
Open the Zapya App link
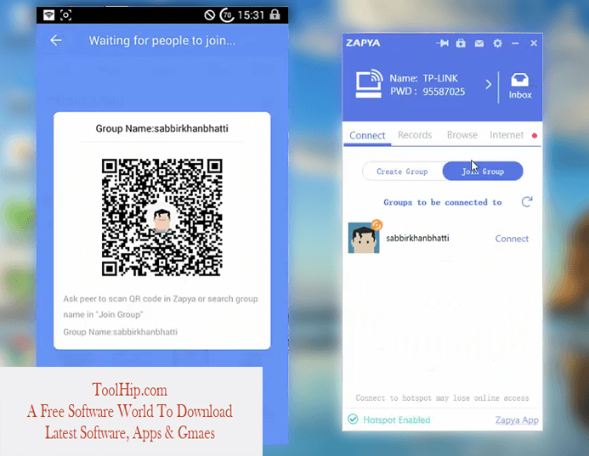[517, 420]
